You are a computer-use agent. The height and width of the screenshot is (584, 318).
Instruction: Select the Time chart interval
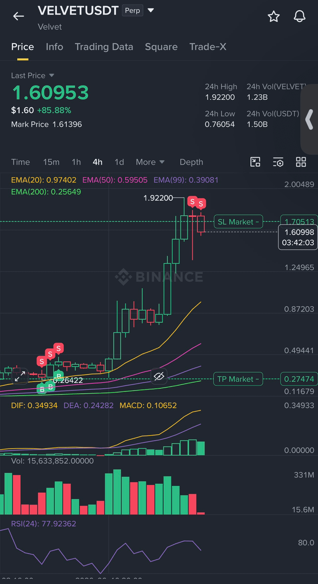point(21,162)
